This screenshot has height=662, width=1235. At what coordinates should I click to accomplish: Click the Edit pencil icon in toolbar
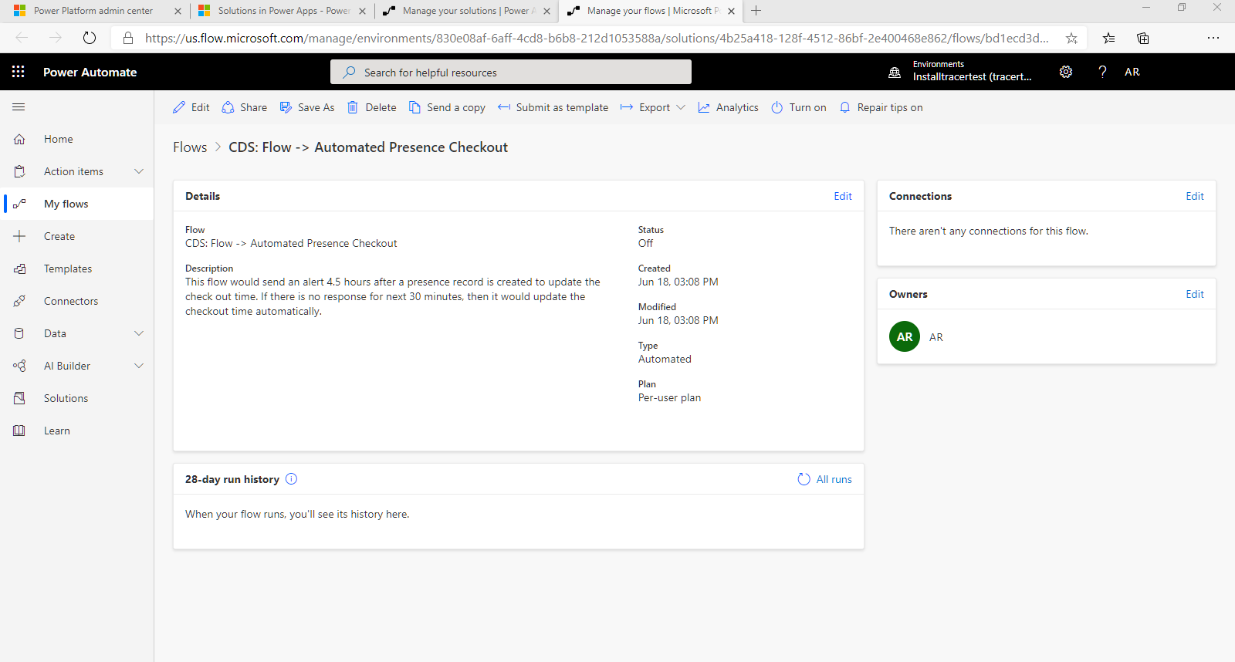(179, 107)
